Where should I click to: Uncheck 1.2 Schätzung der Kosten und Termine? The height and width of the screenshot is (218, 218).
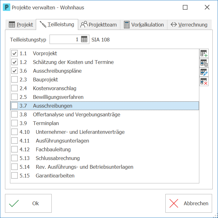point(14,62)
